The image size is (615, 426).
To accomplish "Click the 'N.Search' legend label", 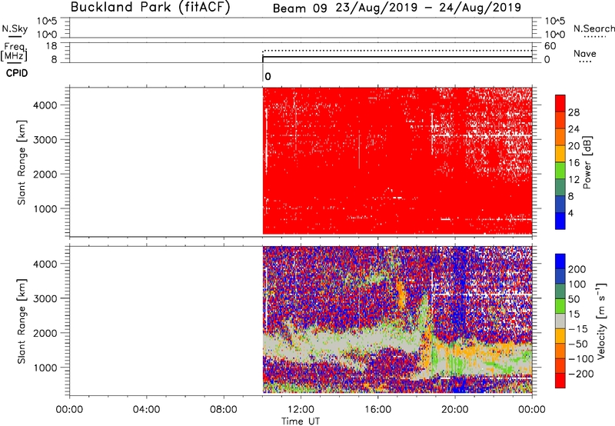I will (593, 28).
